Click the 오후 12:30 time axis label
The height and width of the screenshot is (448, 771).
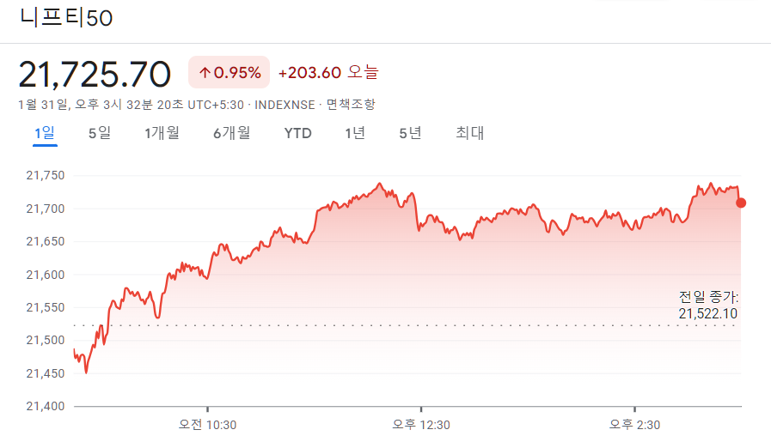tap(420, 425)
